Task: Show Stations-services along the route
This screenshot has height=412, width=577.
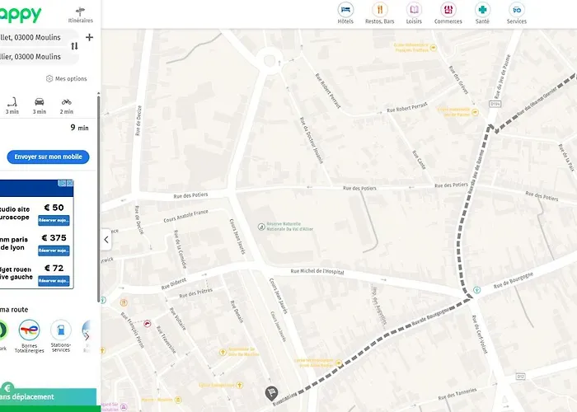Action: pos(61,332)
